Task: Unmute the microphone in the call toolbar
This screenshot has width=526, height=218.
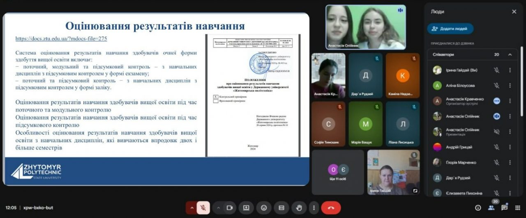Action: 203,208
